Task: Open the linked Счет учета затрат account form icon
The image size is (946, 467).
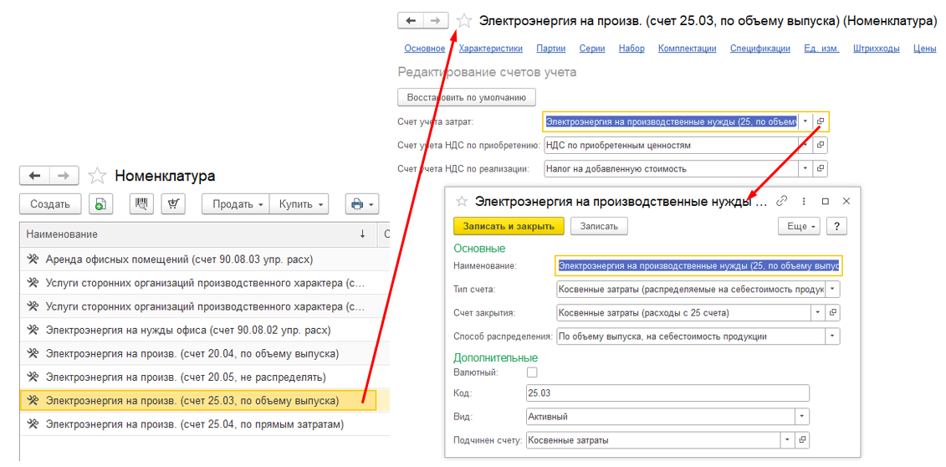Action: pos(821,121)
